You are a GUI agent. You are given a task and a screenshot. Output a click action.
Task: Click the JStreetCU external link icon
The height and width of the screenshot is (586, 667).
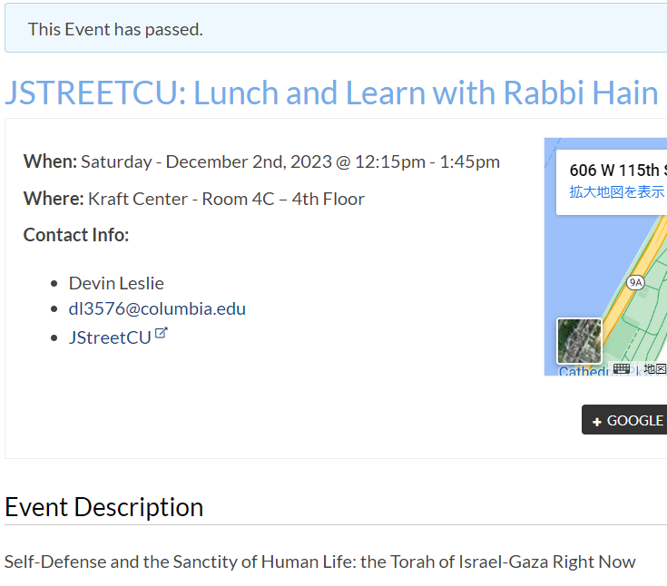coord(162,333)
